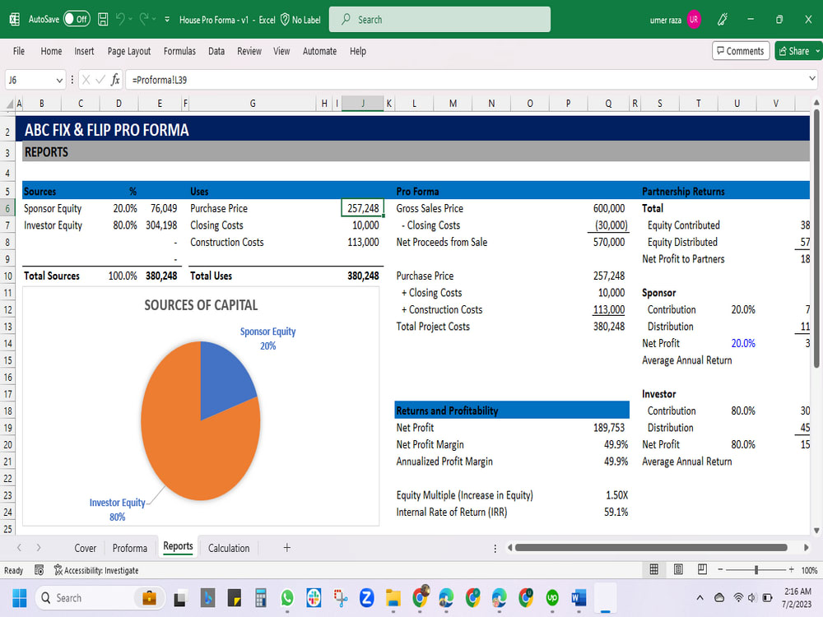Click the Enter checkmark formula icon

(100, 80)
